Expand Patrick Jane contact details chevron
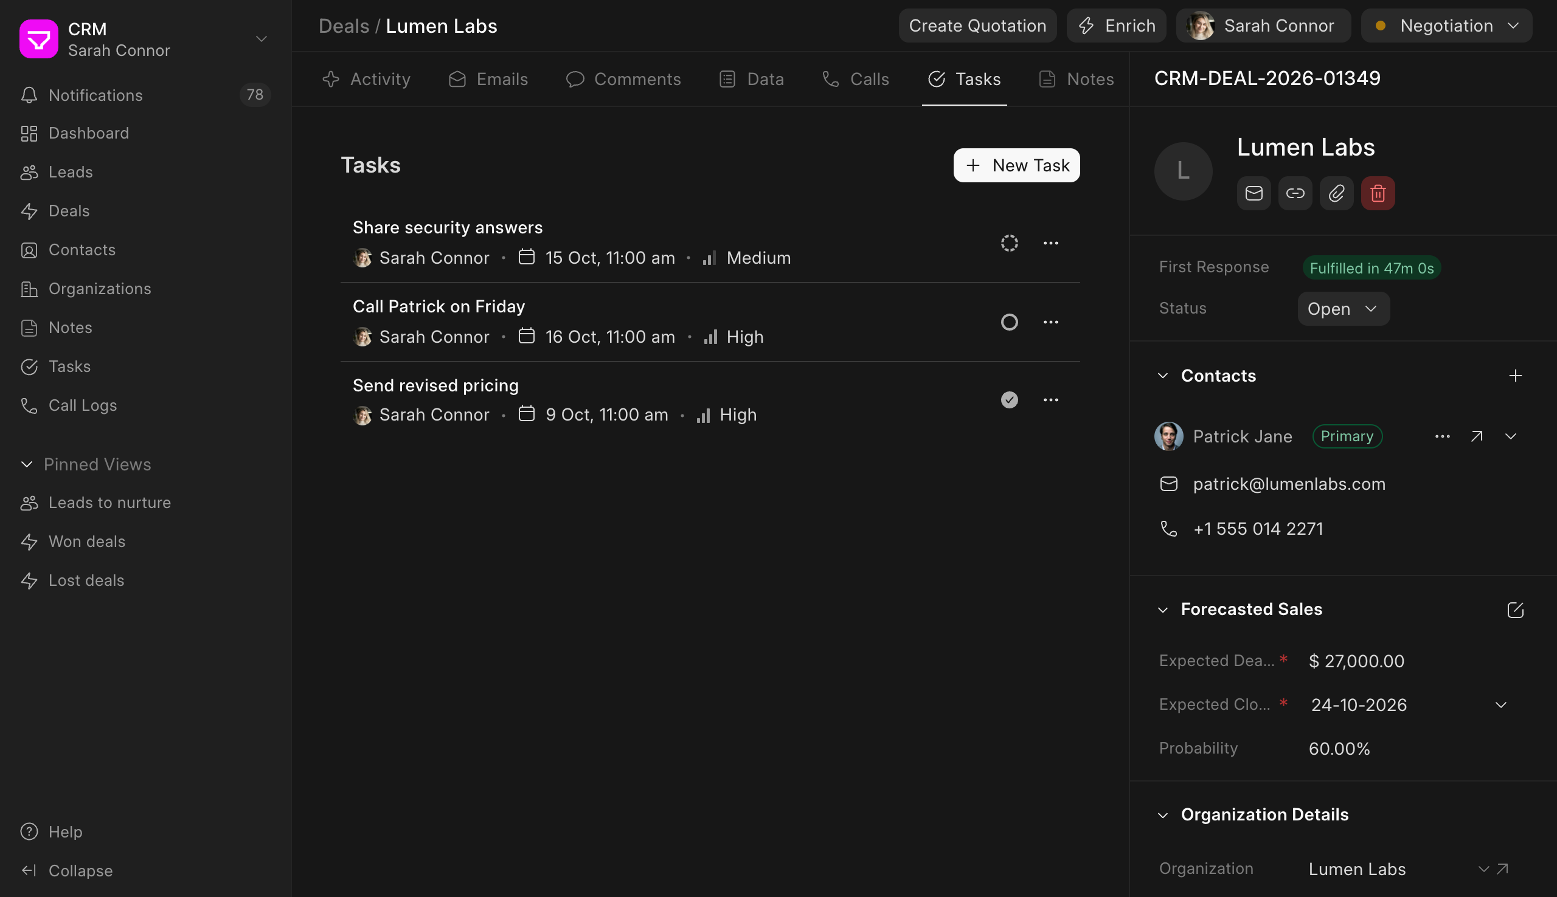1557x897 pixels. coord(1510,436)
